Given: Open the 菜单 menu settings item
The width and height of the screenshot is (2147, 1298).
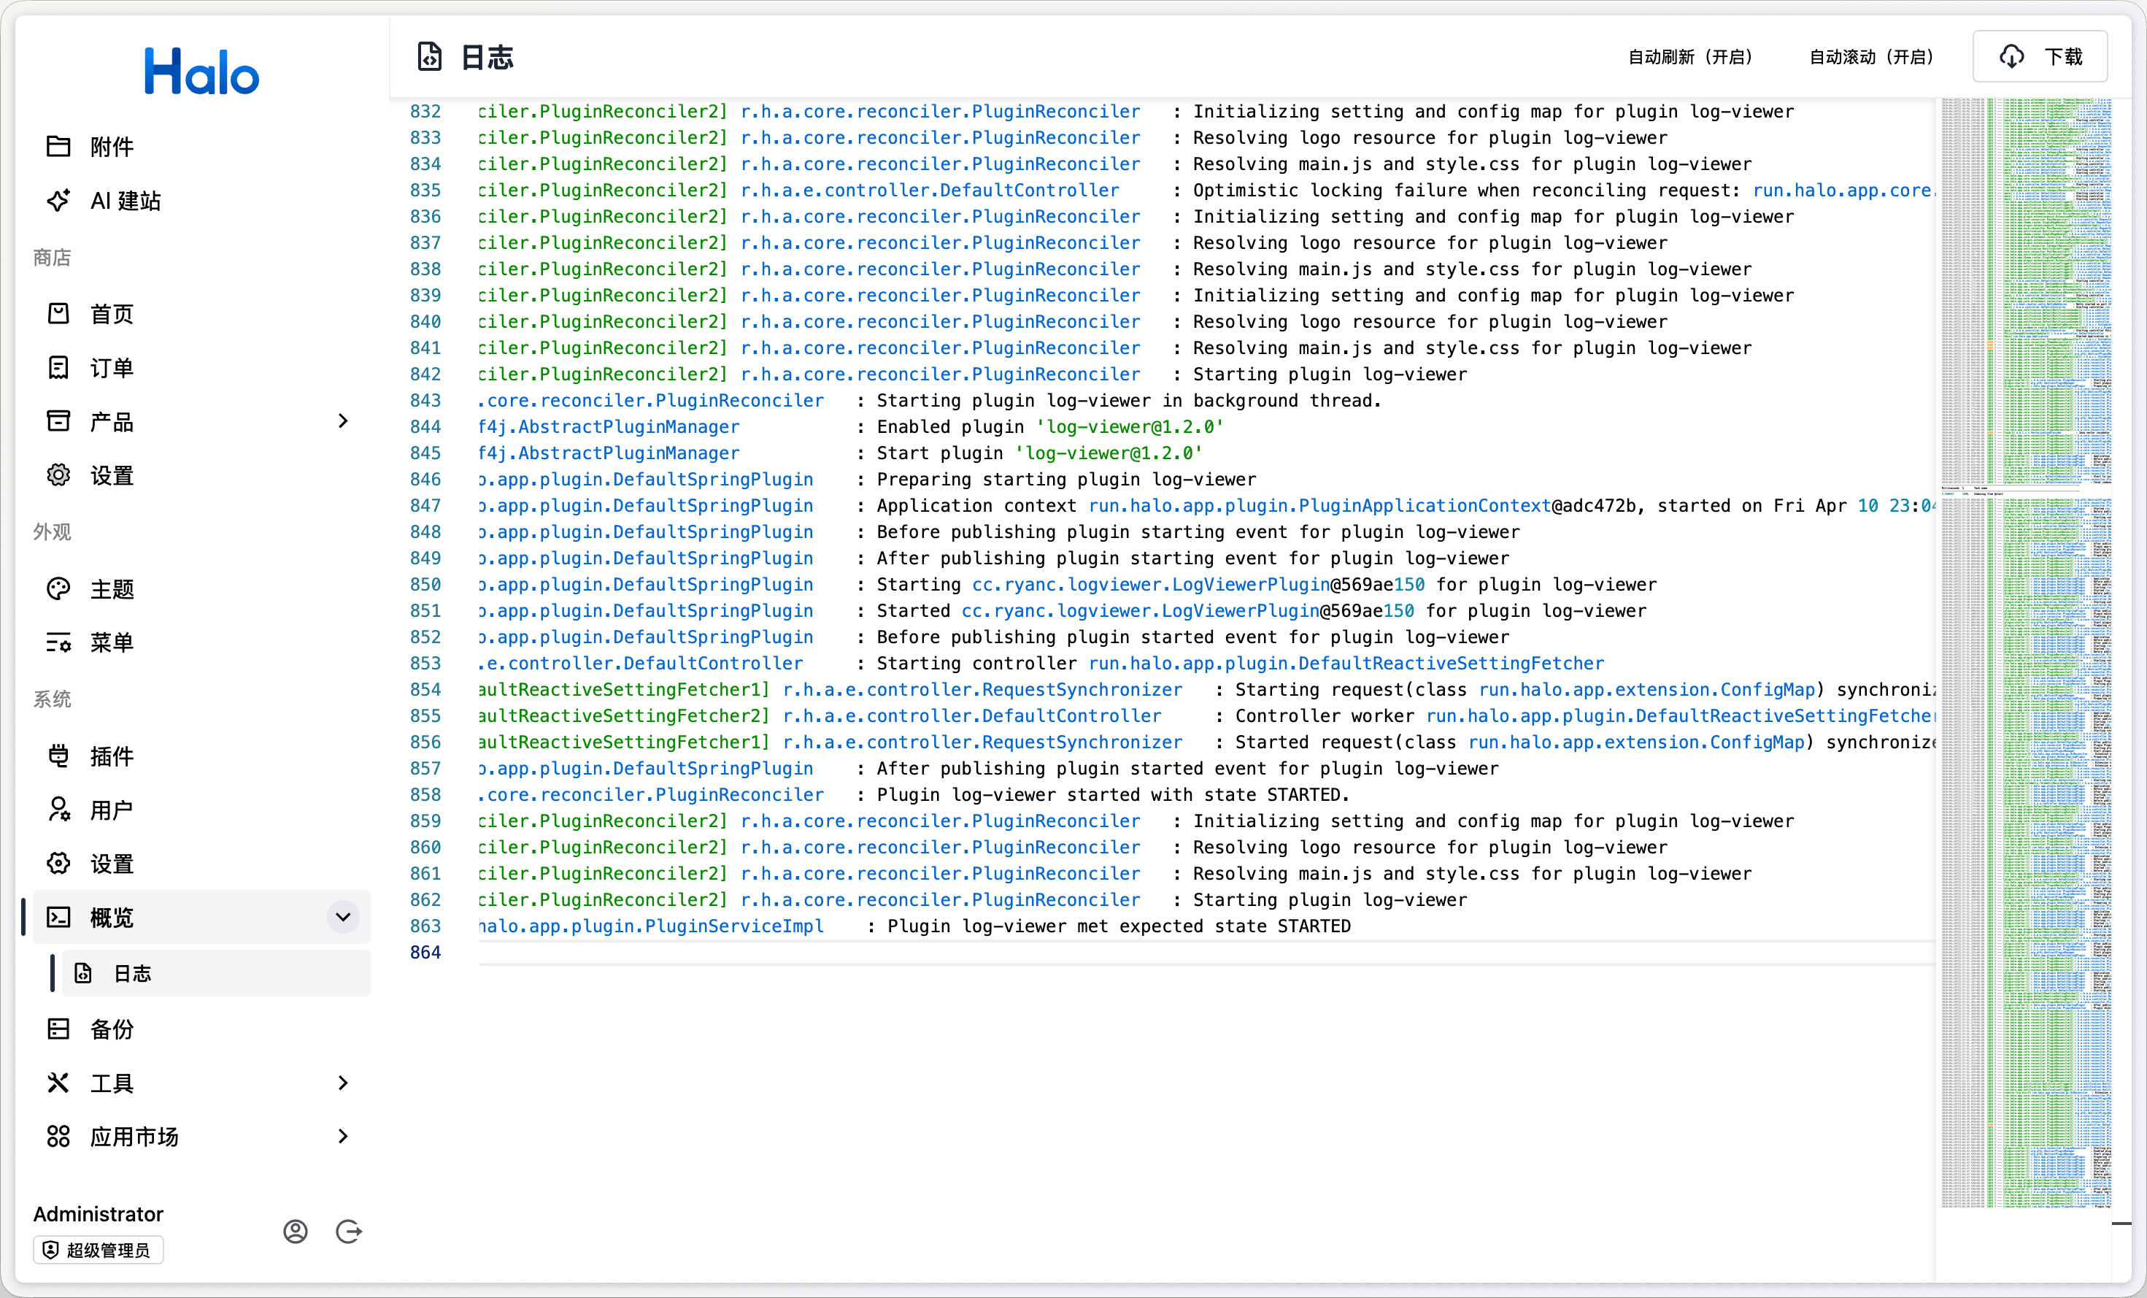Looking at the screenshot, I should click(112, 642).
